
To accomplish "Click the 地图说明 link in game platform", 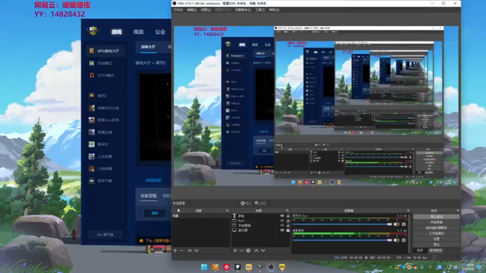I will tap(154, 180).
